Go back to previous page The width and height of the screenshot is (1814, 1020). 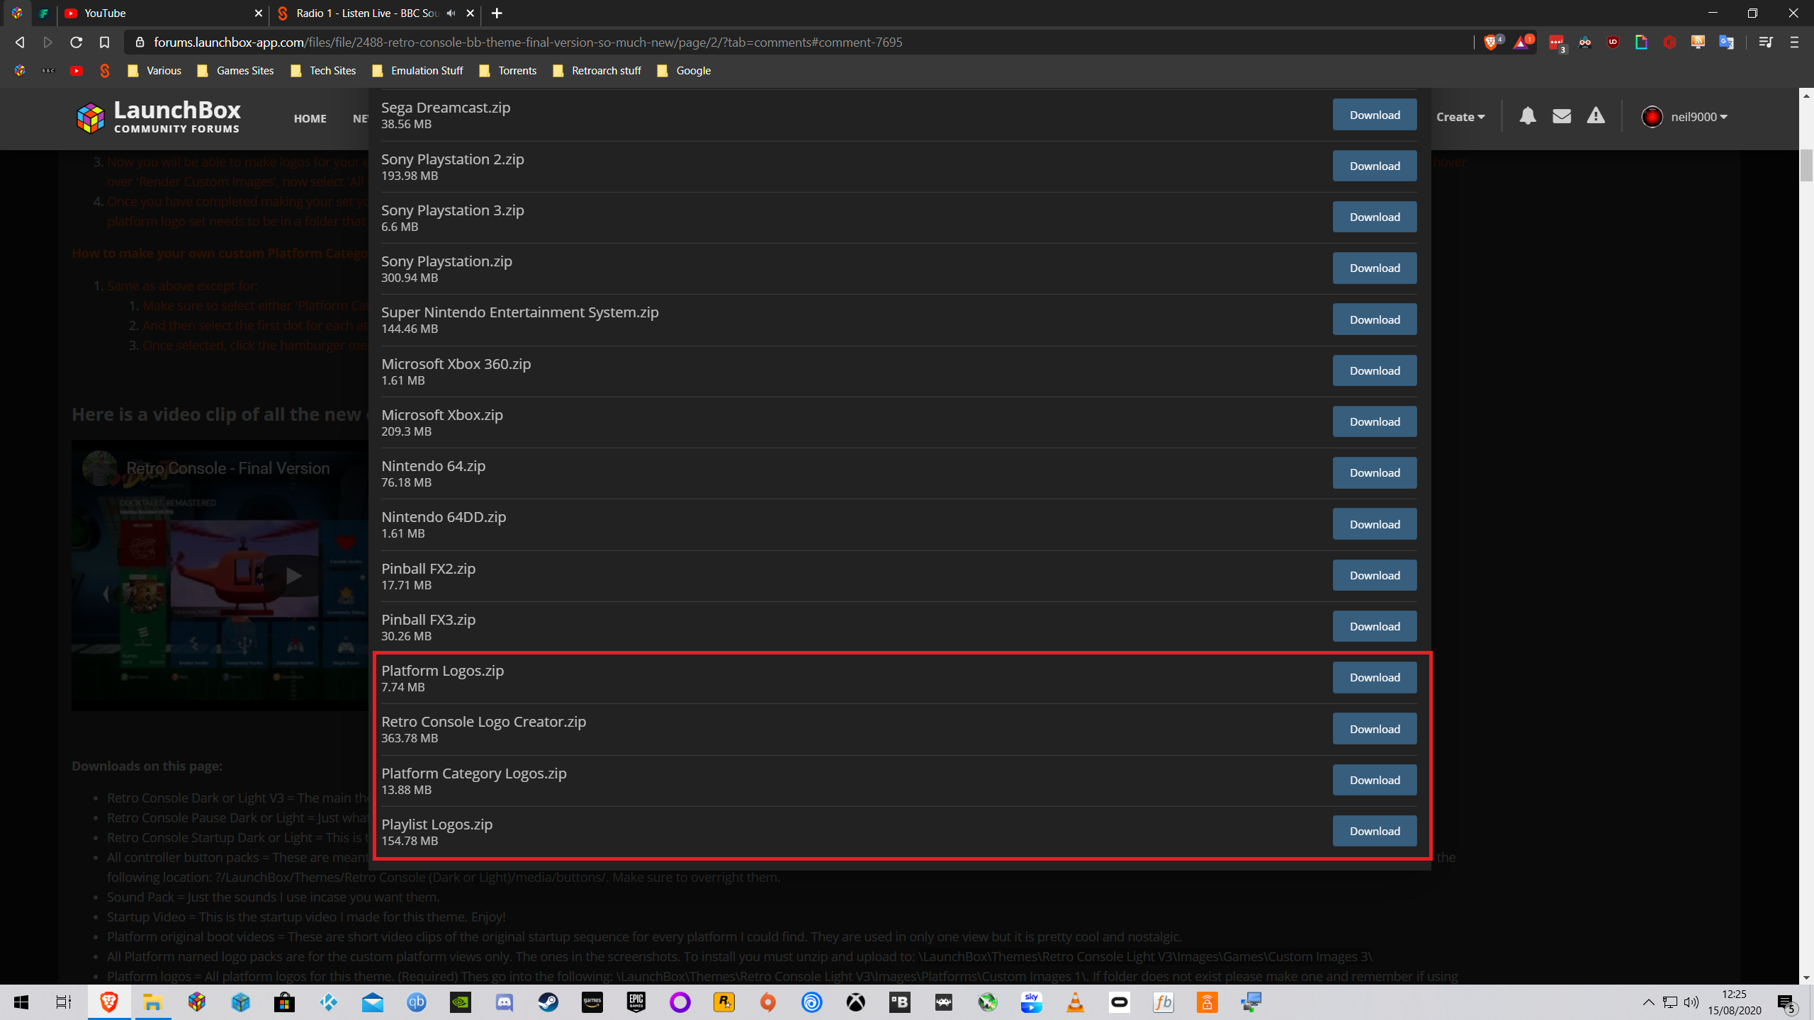[x=20, y=42]
